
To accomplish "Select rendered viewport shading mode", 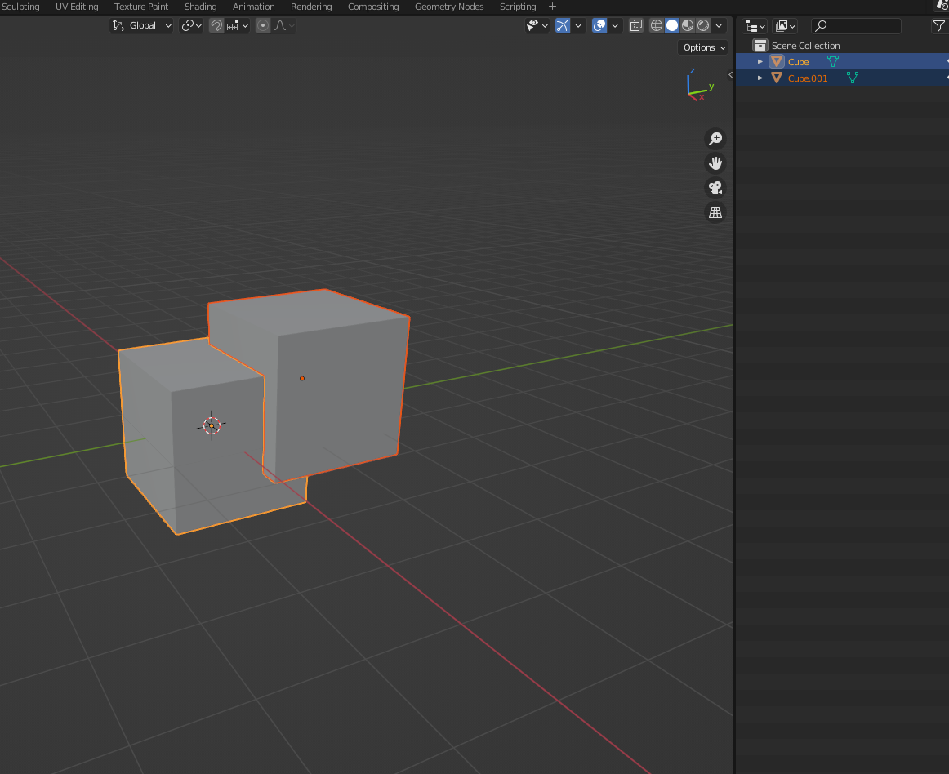I will [x=703, y=25].
